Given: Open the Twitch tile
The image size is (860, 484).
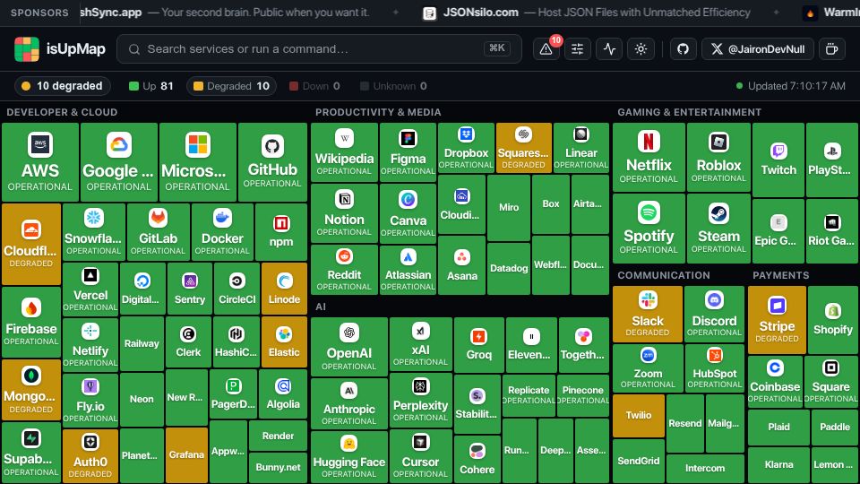Looking at the screenshot, I should click(x=778, y=160).
